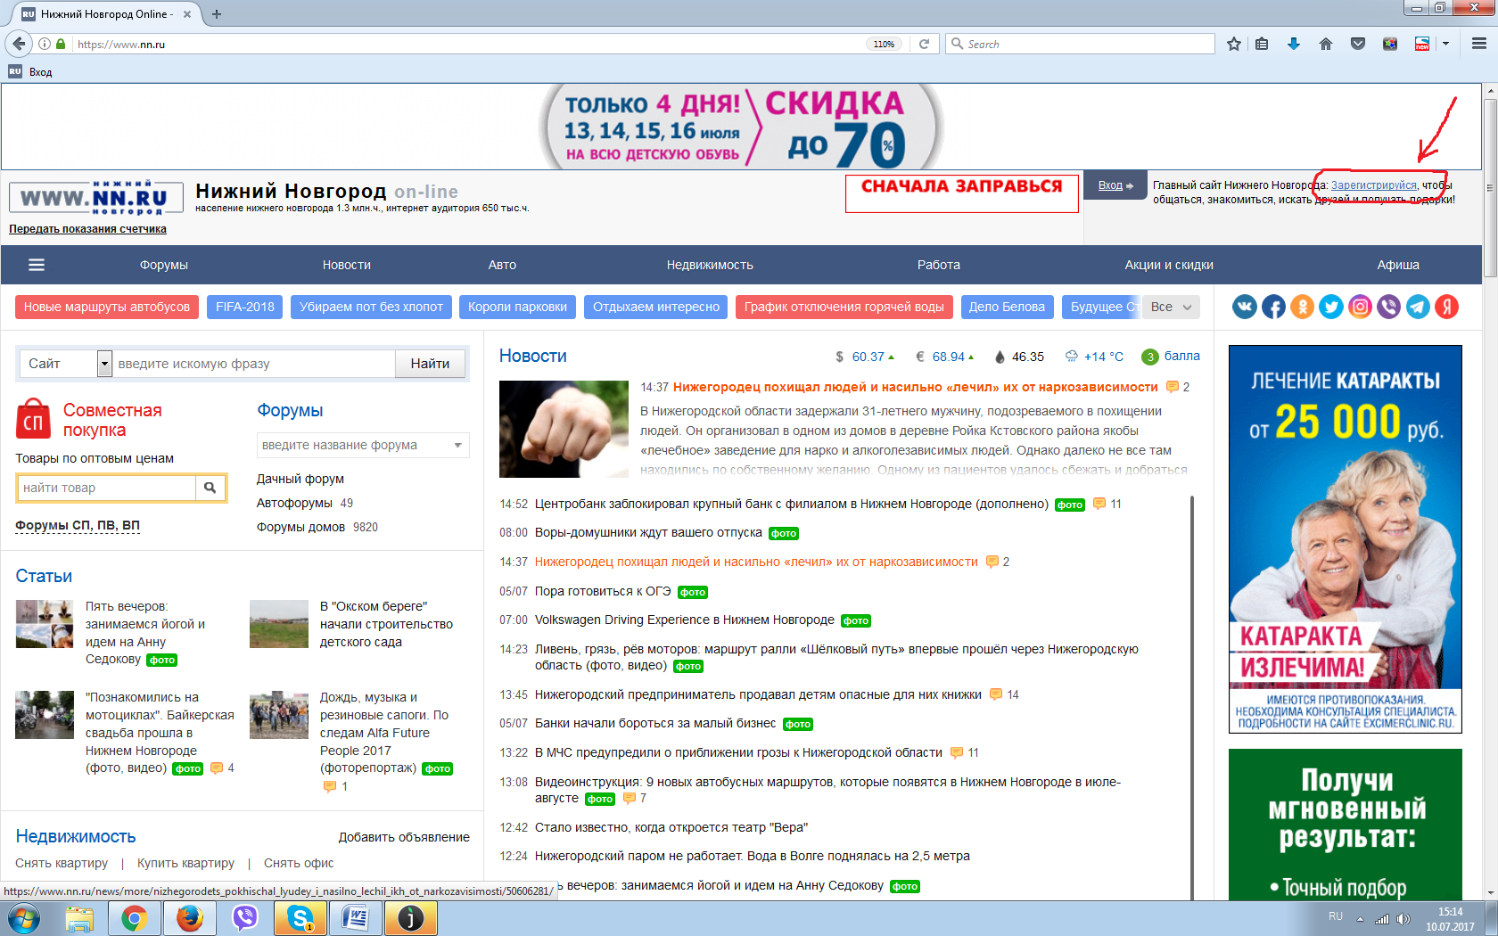Open the Дело Белова tag
Viewport: 1498px width, 936px height.
1007,307
